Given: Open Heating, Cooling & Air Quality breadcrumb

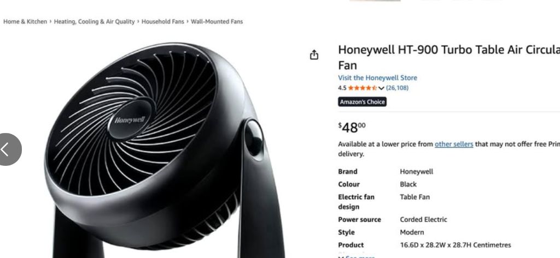Looking at the screenshot, I should pos(94,21).
